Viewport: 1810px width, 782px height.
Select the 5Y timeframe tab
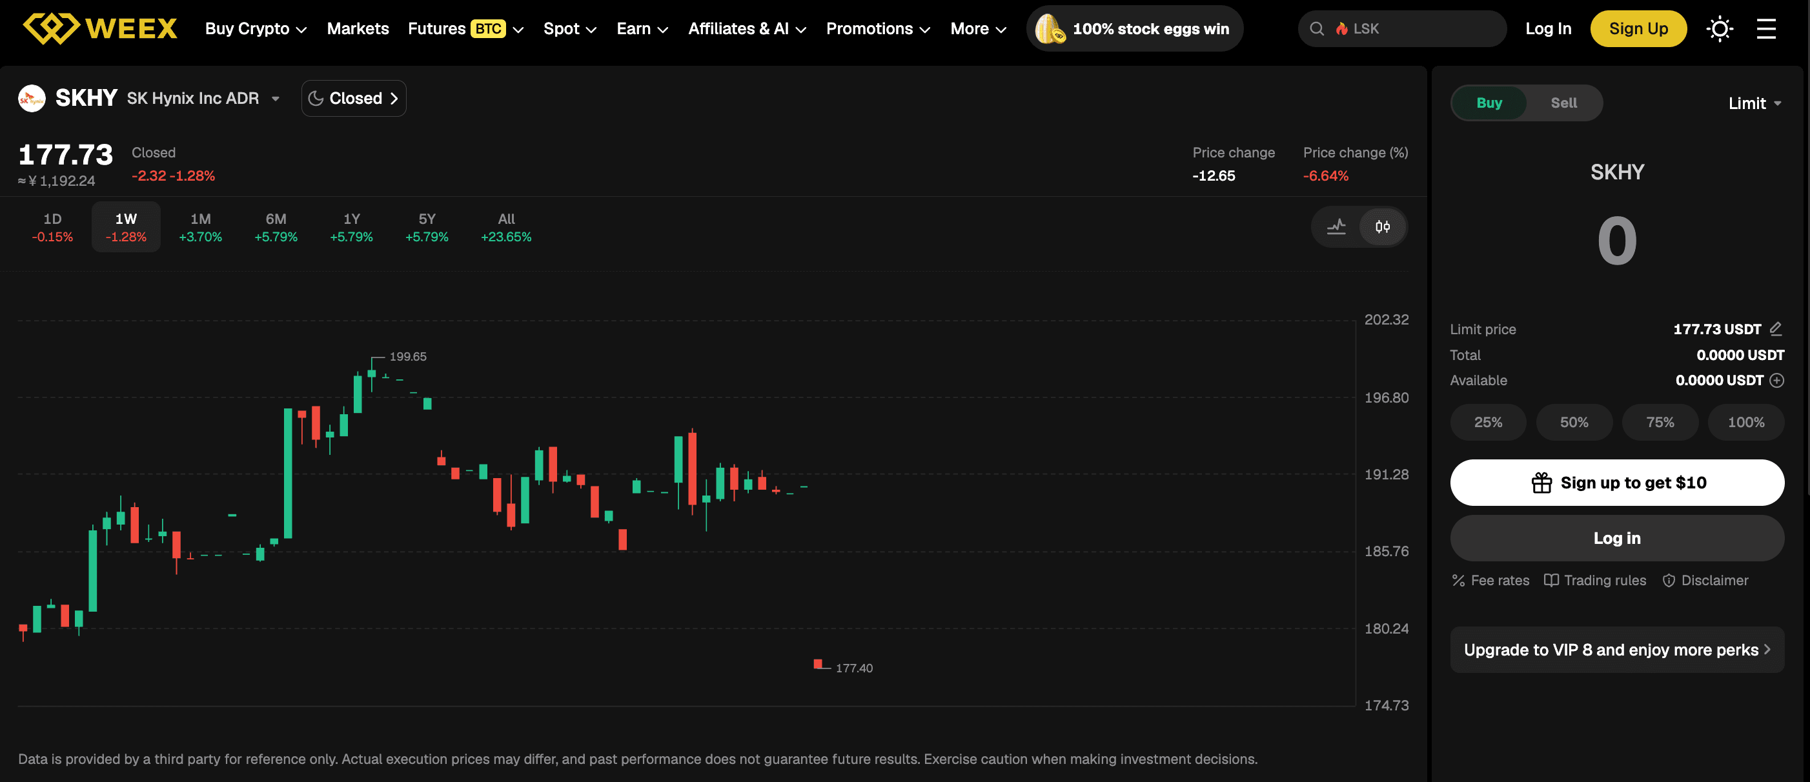(427, 227)
